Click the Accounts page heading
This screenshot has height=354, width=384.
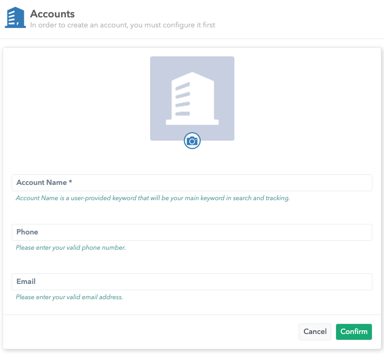coord(53,14)
